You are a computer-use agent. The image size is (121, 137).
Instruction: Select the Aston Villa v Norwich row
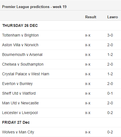[60, 45]
